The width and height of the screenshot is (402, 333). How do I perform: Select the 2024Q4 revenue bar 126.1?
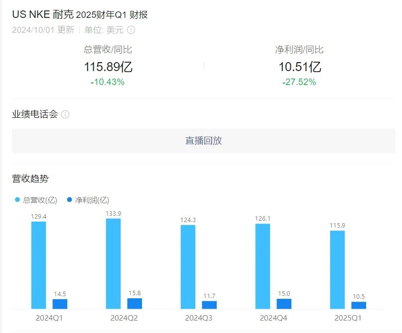click(x=263, y=266)
